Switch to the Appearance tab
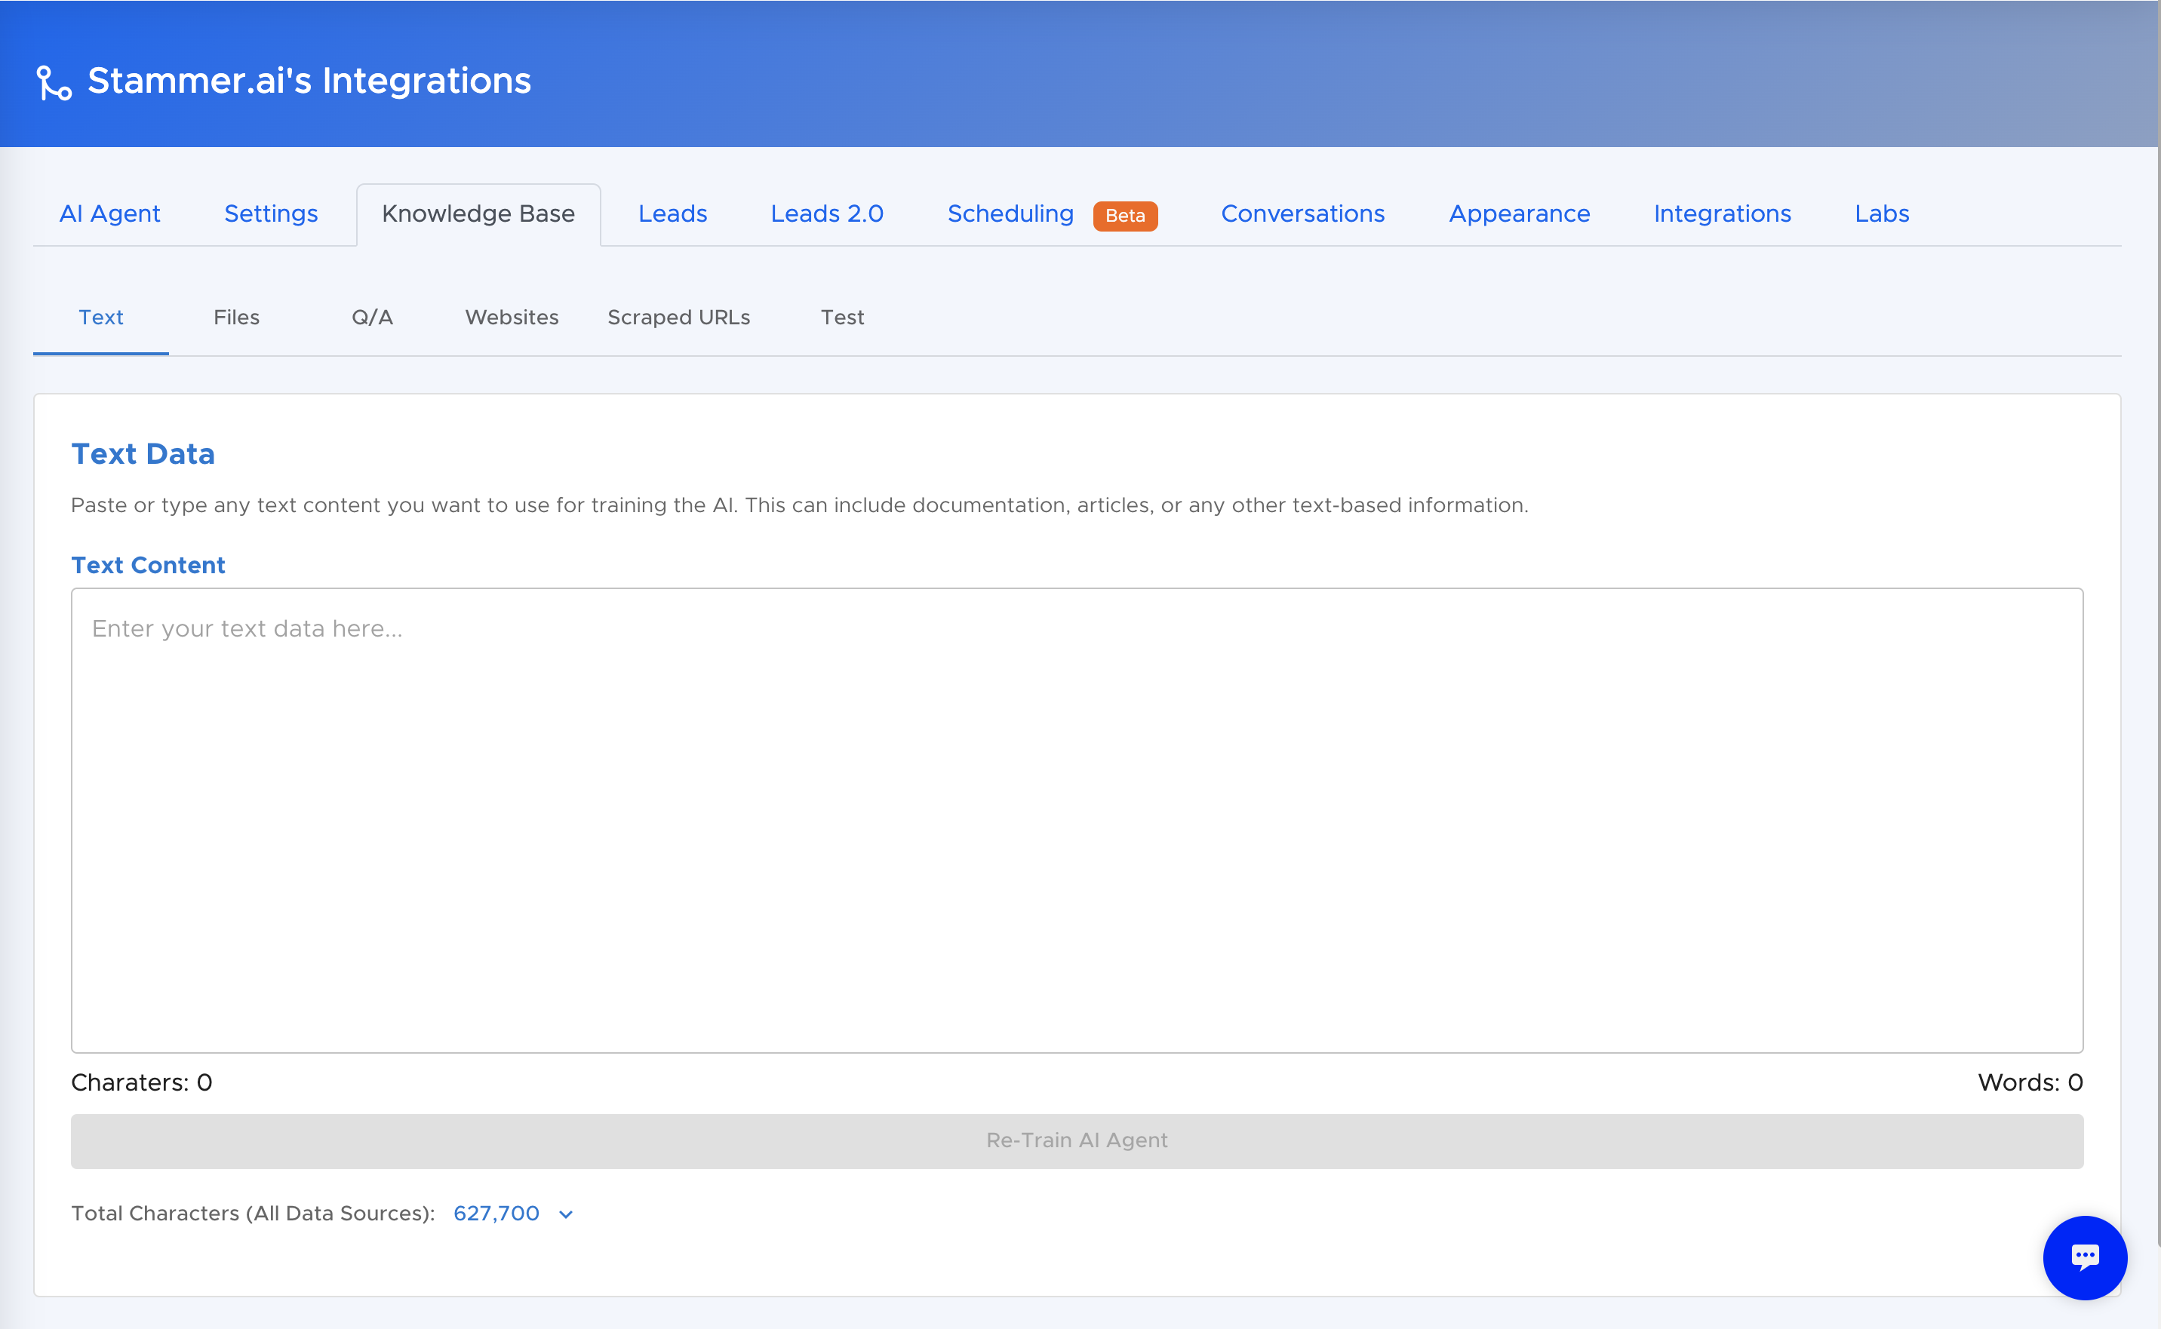Image resolution: width=2161 pixels, height=1329 pixels. click(1519, 214)
